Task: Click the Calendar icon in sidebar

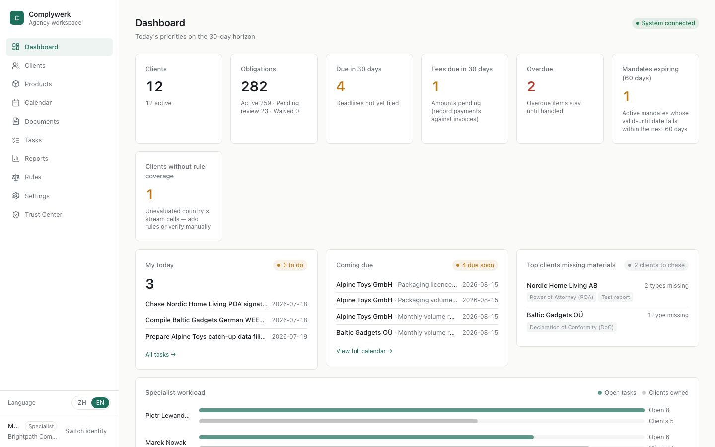Action: point(16,103)
